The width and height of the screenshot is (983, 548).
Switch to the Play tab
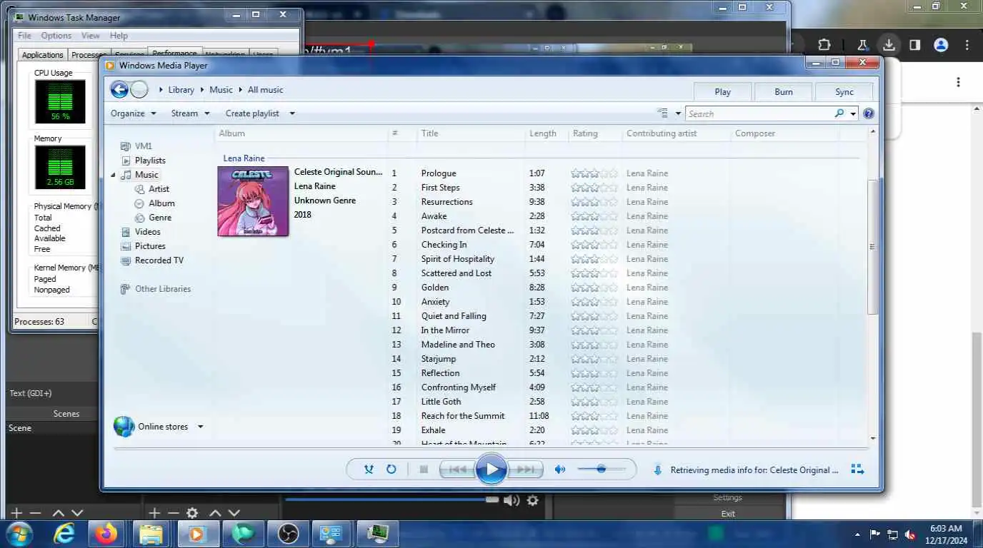722,91
